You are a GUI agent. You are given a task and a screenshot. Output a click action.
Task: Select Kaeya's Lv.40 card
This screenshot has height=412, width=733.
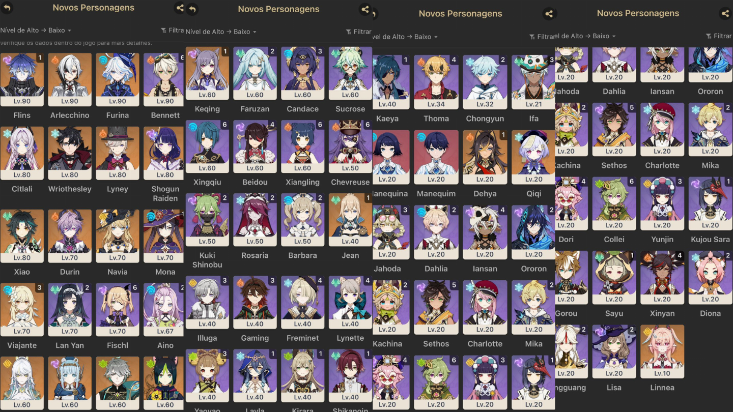tap(391, 82)
